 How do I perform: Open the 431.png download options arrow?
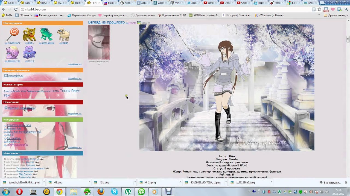135,182
